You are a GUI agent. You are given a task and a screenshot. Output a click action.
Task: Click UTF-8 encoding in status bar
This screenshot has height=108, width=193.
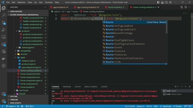(149, 106)
